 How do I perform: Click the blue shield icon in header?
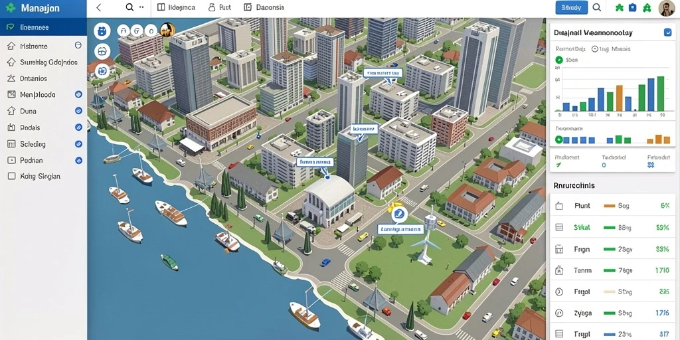pyautogui.click(x=632, y=7)
